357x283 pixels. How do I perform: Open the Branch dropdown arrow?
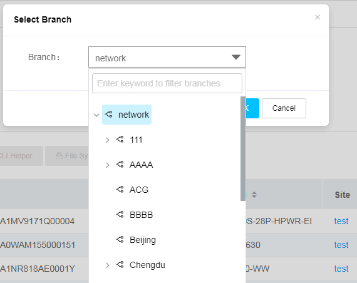coord(236,57)
